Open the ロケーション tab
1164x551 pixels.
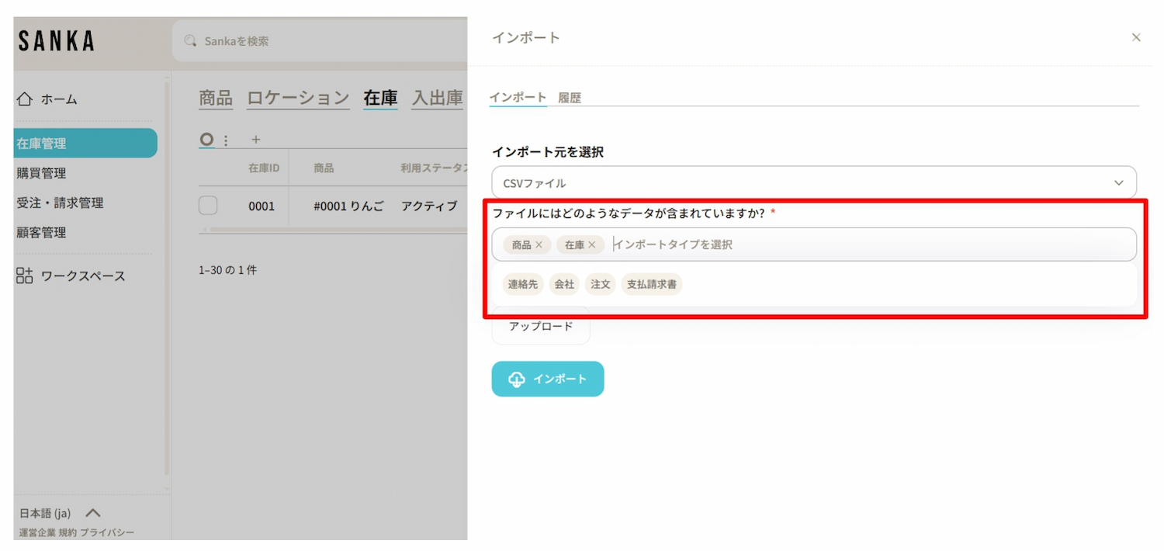[x=298, y=98]
